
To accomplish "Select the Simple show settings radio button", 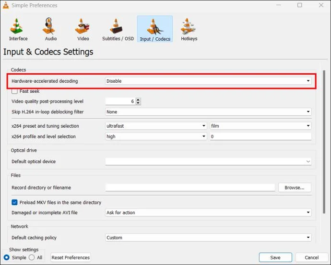I will click(7, 257).
